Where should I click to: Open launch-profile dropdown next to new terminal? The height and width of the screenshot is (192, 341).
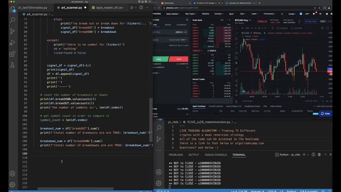[x=308, y=155]
